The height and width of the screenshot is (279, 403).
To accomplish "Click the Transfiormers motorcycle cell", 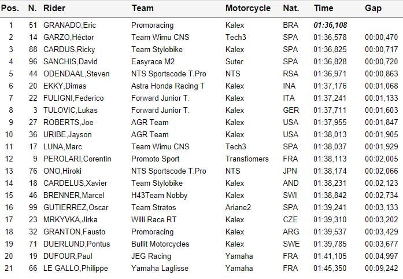I will click(247, 159).
